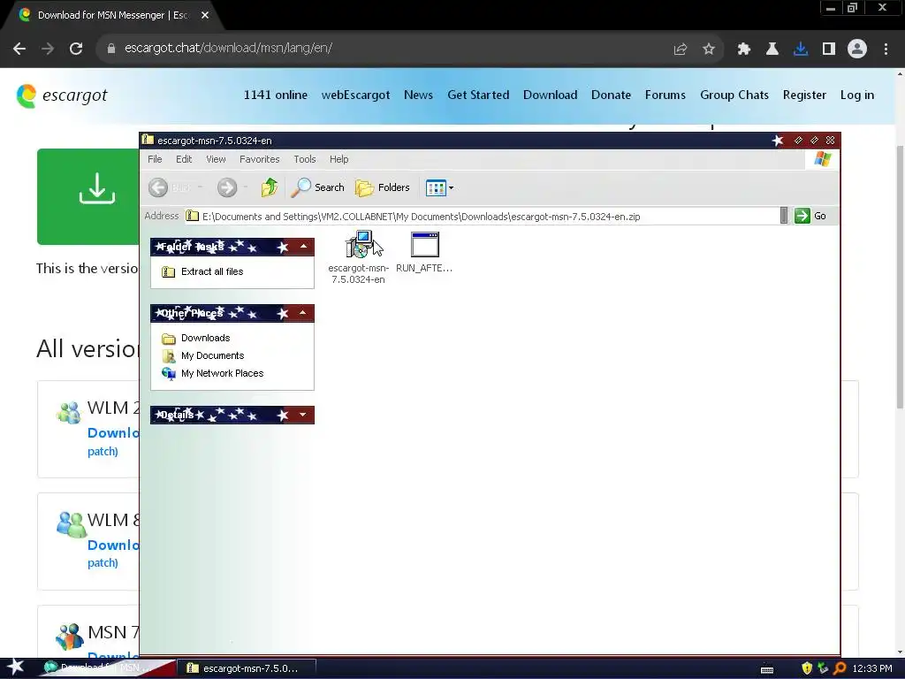This screenshot has height=679, width=905.
Task: Open Register navigation link
Action: click(x=804, y=95)
